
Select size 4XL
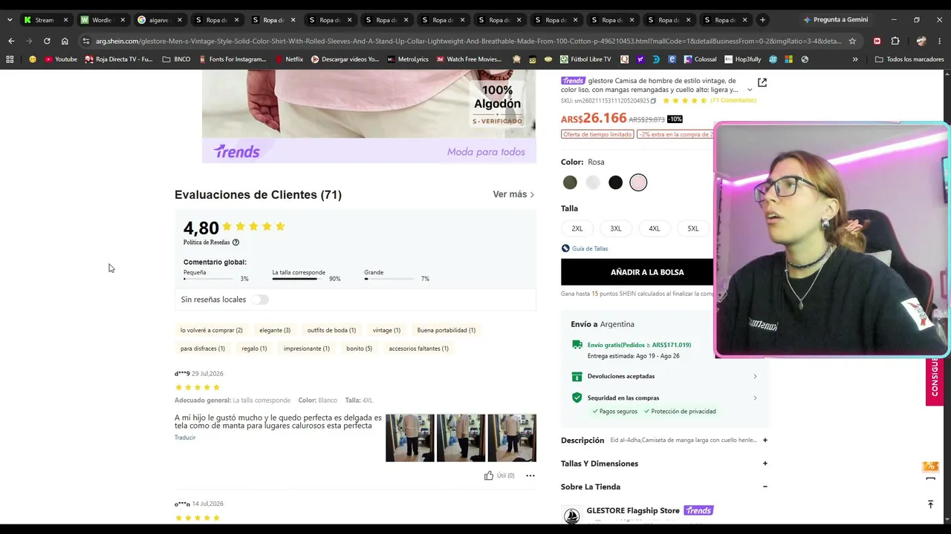click(x=655, y=228)
